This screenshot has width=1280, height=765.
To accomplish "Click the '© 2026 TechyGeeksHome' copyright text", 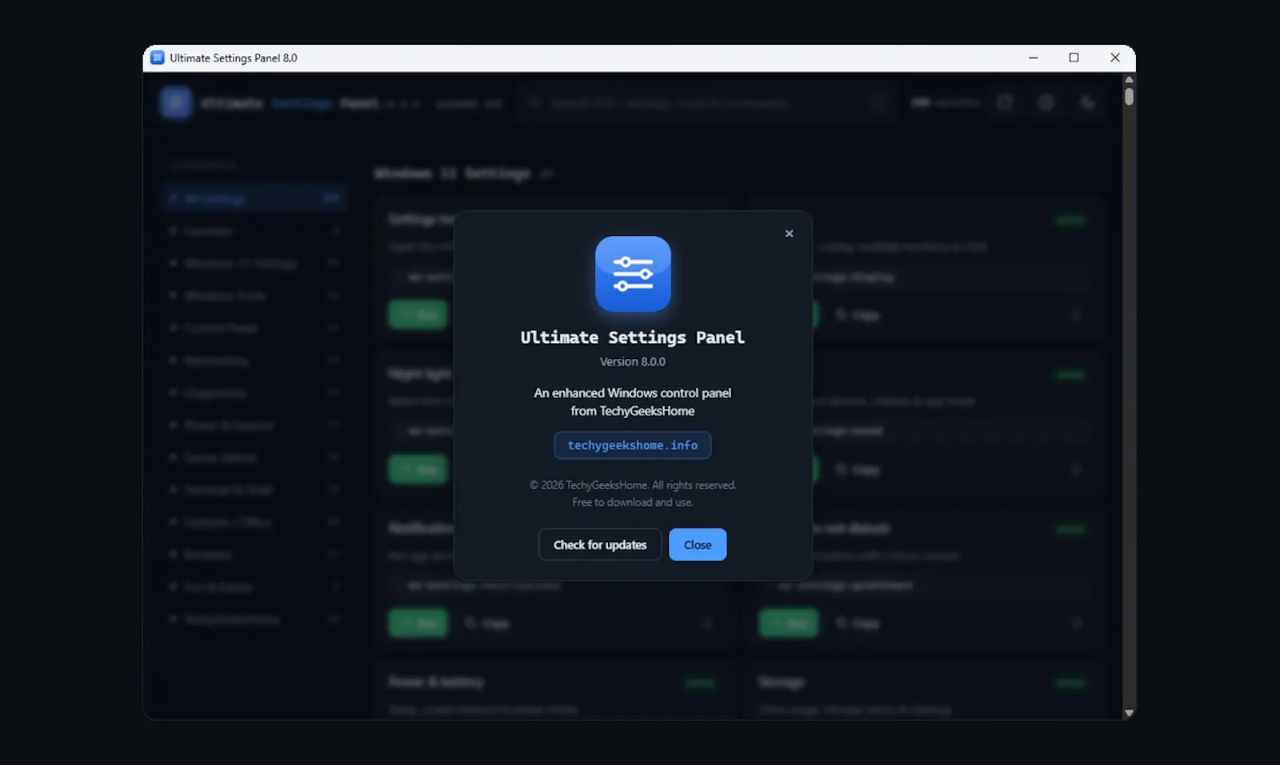I will [633, 485].
